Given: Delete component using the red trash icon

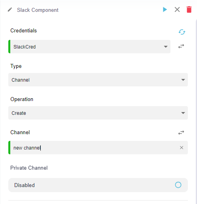Looking at the screenshot, I should click(x=189, y=9).
